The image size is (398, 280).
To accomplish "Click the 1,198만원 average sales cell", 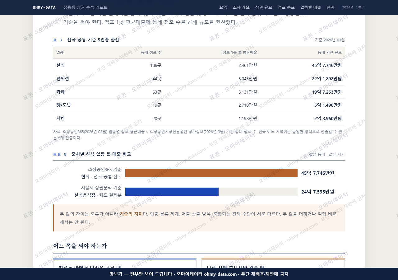I will point(248,119).
